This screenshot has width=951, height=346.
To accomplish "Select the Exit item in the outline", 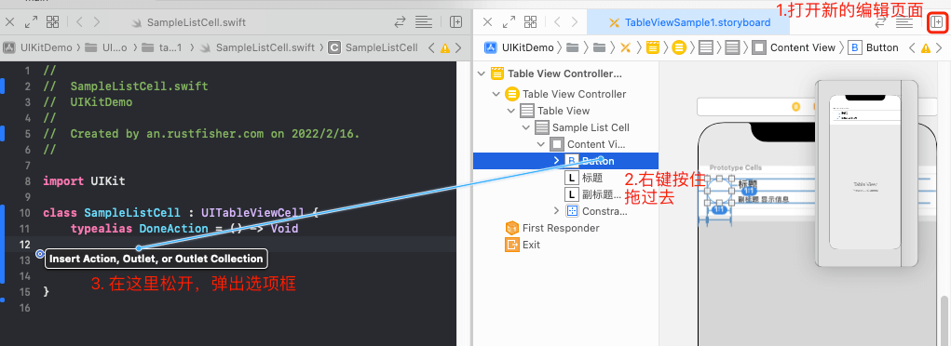I will coord(523,245).
